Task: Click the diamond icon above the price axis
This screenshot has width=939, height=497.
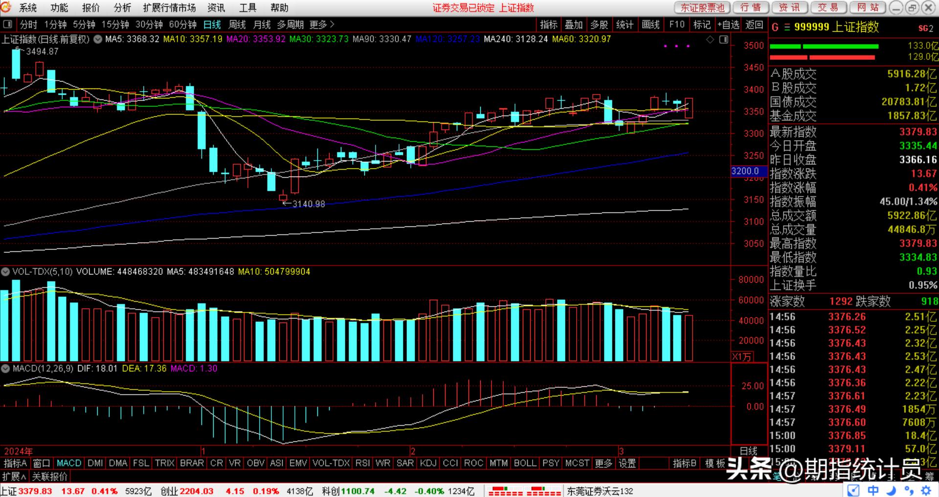Action: tap(710, 40)
